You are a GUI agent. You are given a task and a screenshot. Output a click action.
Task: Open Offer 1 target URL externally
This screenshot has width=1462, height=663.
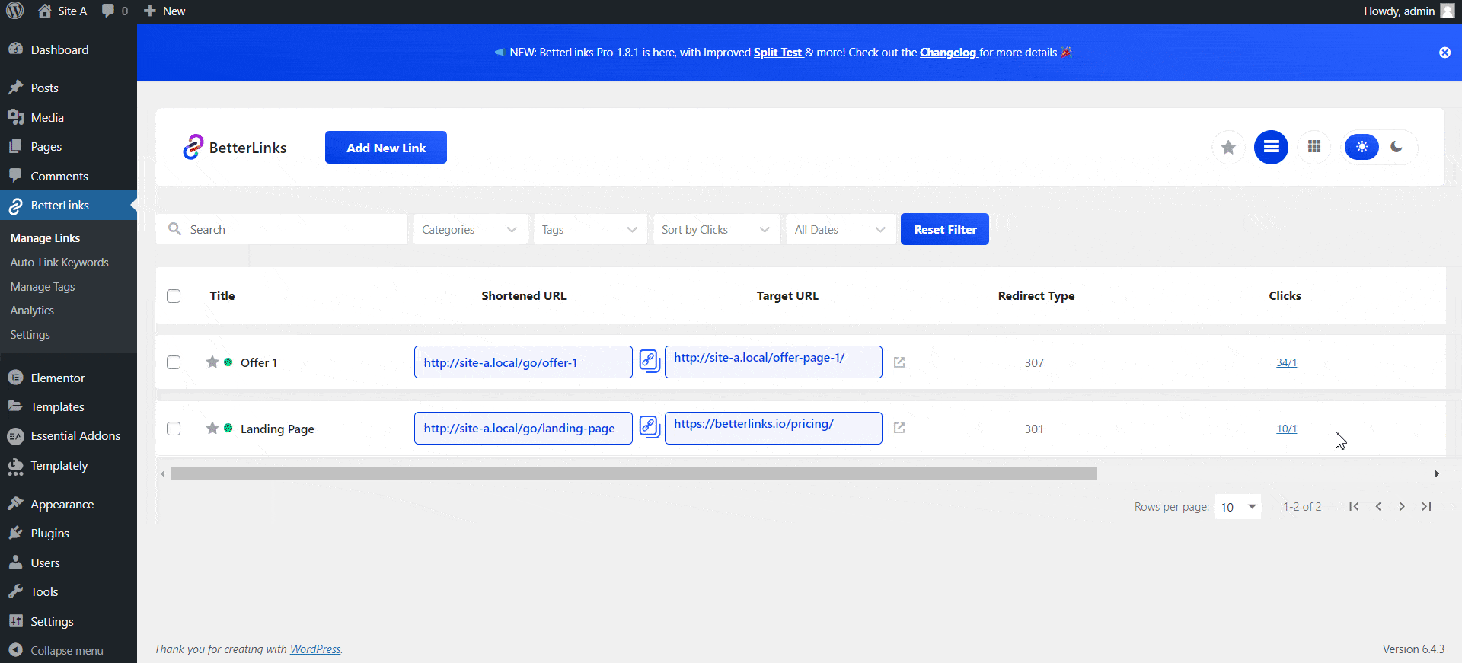click(899, 362)
